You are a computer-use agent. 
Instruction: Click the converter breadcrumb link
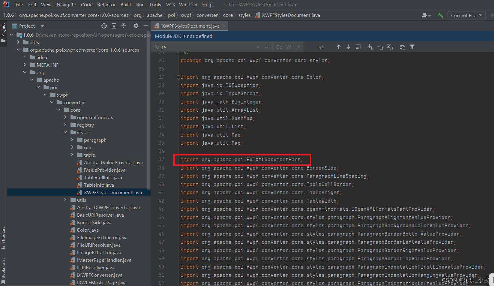pos(208,15)
